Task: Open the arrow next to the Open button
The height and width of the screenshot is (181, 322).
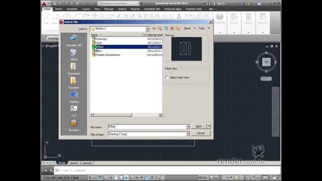Action: click(x=209, y=126)
